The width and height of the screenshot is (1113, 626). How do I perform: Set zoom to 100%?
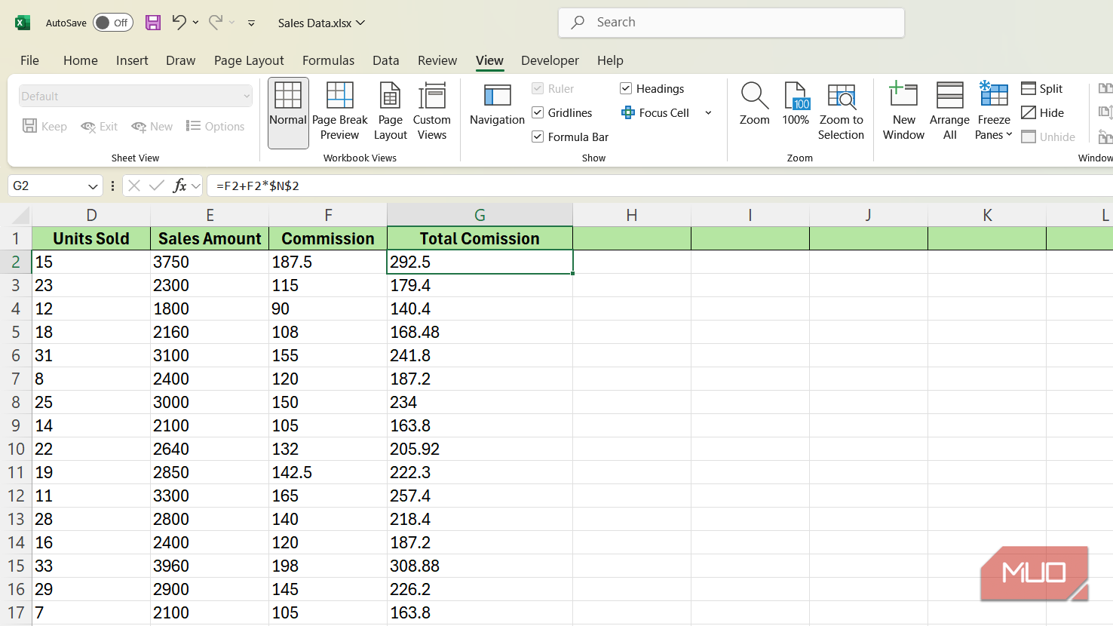tap(796, 105)
